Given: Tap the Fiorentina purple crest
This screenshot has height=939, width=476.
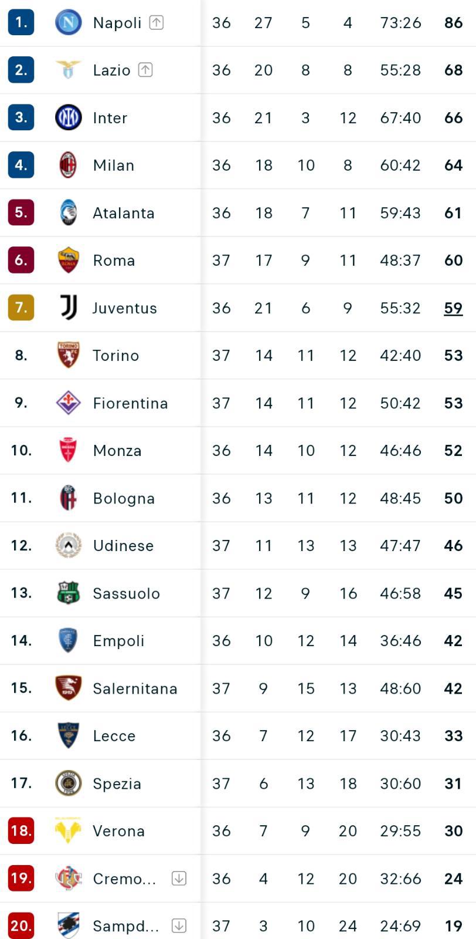Looking at the screenshot, I should pos(68,403).
